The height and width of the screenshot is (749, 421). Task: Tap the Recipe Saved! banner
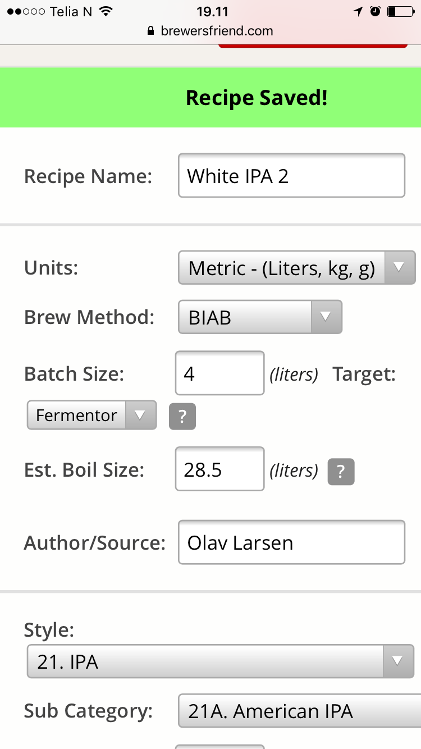point(210,98)
